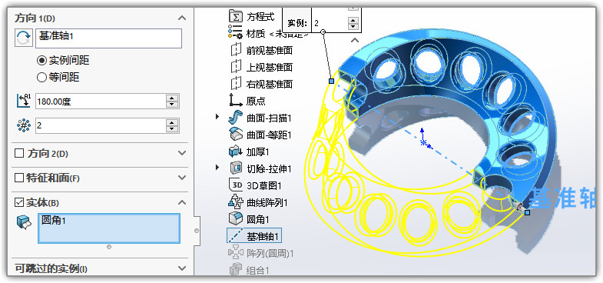Uncheck the 实体(B) checkbox

click(19, 202)
